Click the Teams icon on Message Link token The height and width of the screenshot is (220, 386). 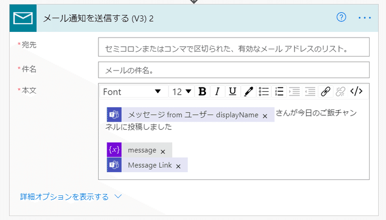tap(114, 165)
